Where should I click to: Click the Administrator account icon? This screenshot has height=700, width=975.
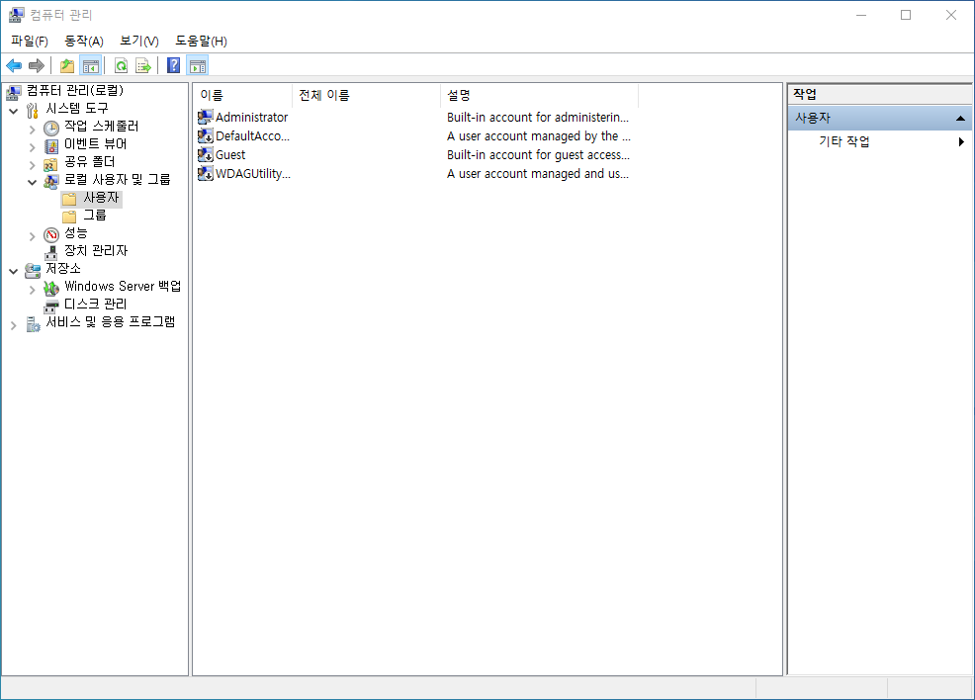(206, 117)
